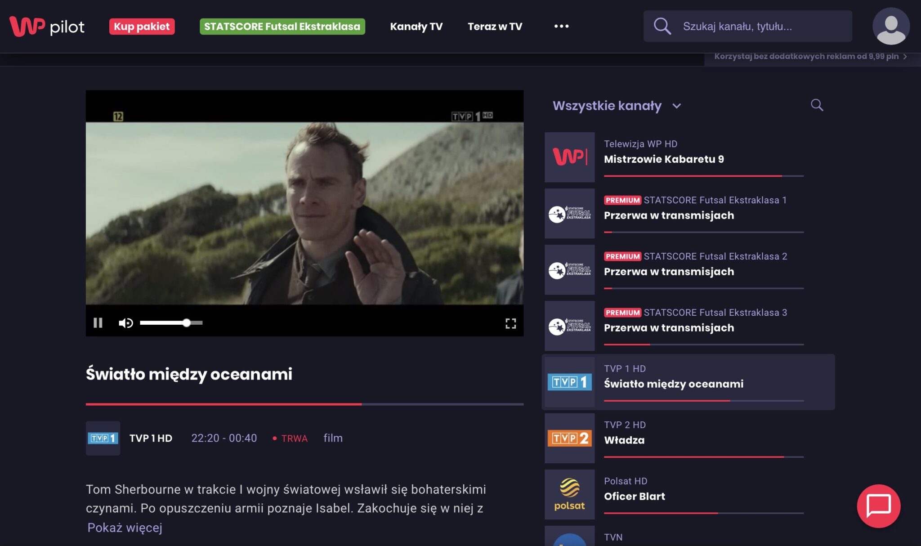Click the channel list search magnifier
Viewport: 921px width, 546px height.
tap(817, 105)
